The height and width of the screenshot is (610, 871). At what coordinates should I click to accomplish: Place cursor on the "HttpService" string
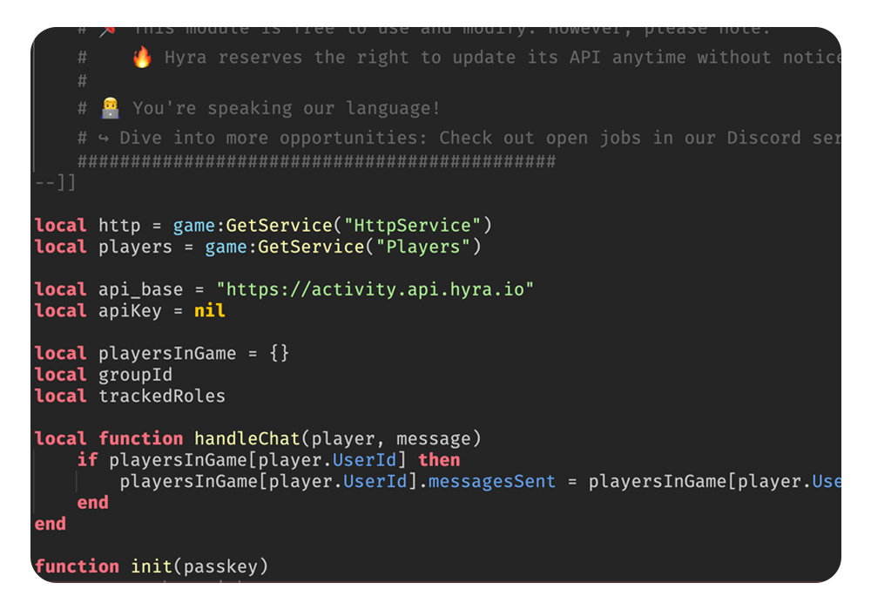coord(413,226)
